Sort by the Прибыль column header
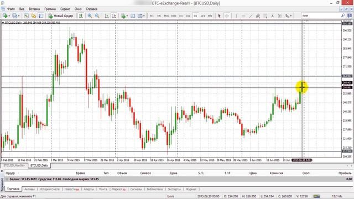 345,173
